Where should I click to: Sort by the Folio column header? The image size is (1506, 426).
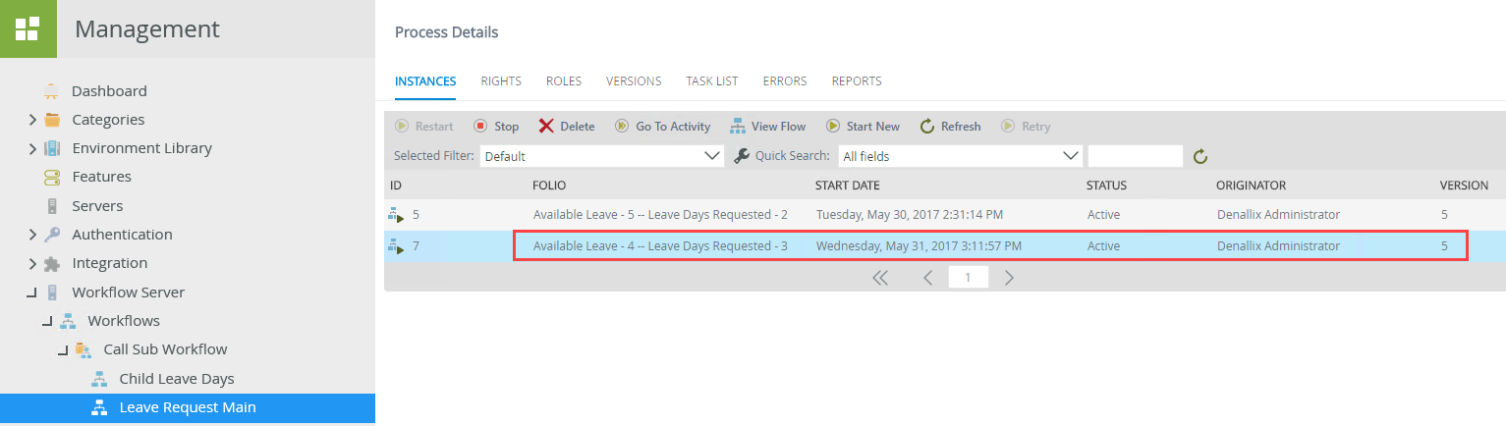pyautogui.click(x=549, y=186)
